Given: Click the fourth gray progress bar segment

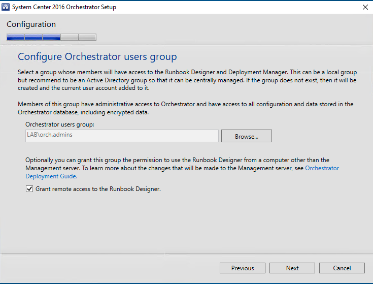Looking at the screenshot, I should 70,37.
